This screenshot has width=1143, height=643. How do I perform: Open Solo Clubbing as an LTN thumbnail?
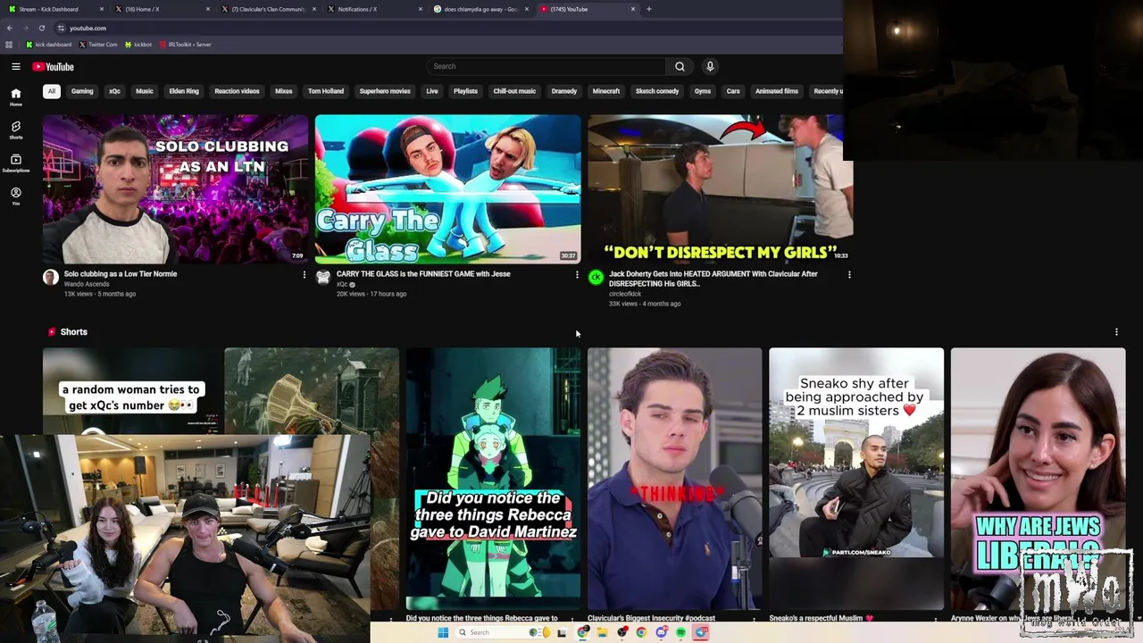pos(175,189)
